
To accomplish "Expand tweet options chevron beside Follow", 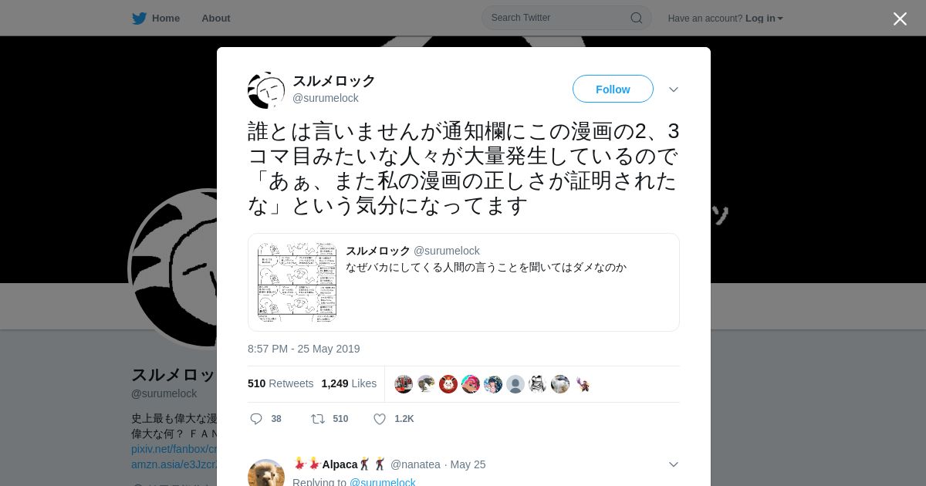I will coord(674,89).
